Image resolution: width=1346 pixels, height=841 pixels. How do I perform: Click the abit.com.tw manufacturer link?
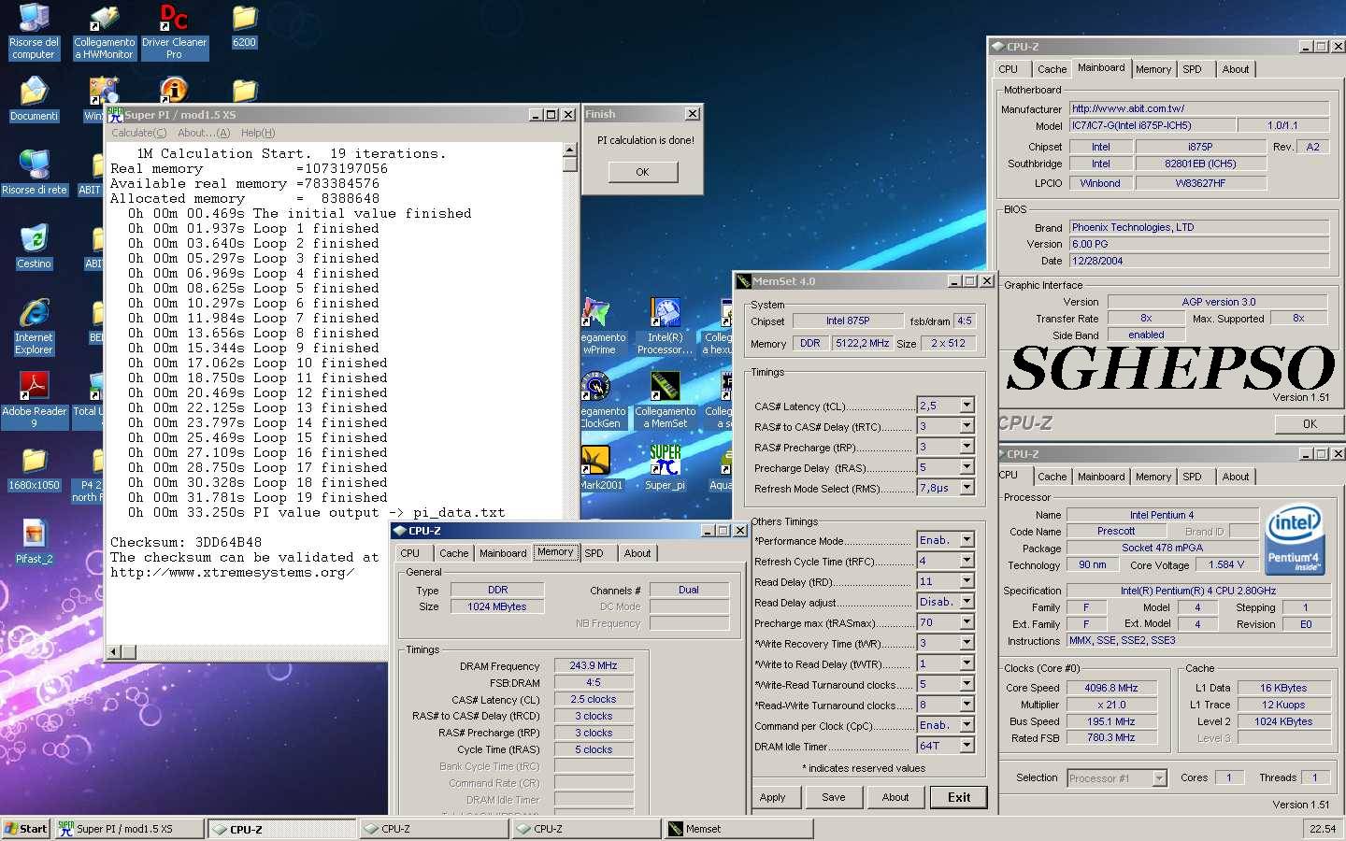point(1199,108)
